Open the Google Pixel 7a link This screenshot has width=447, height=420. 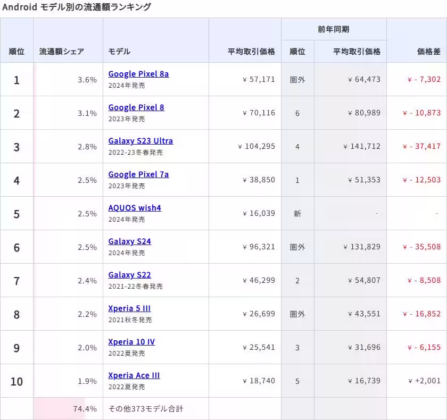coord(138,174)
